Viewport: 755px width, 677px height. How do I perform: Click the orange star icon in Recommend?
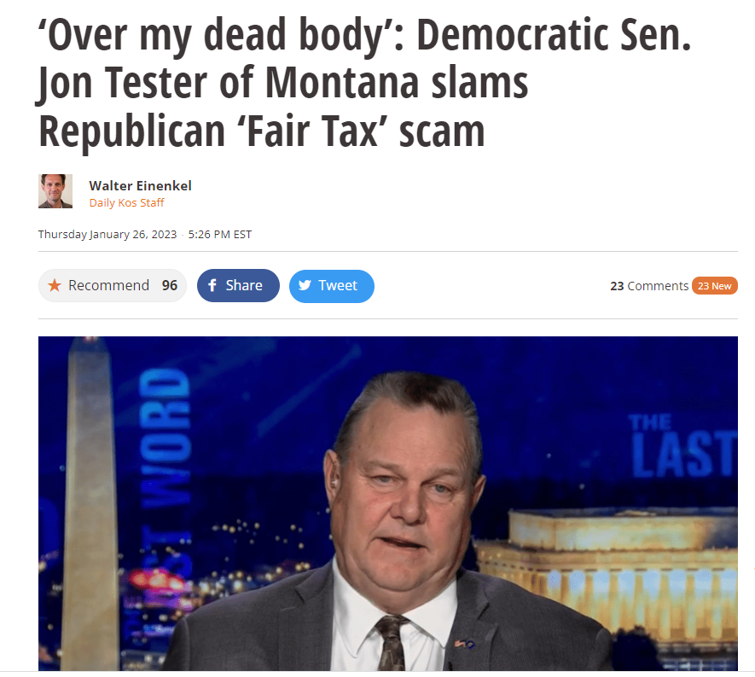tap(55, 285)
